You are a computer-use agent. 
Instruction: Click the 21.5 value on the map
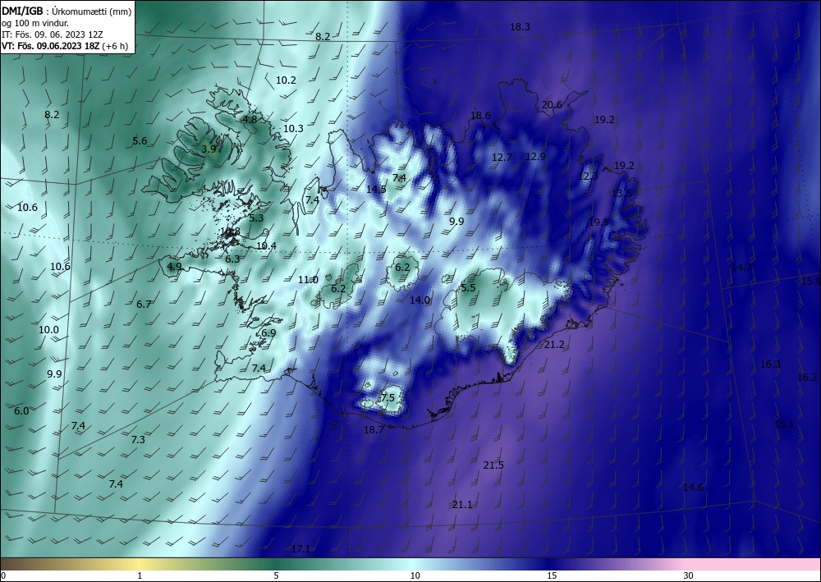493,465
